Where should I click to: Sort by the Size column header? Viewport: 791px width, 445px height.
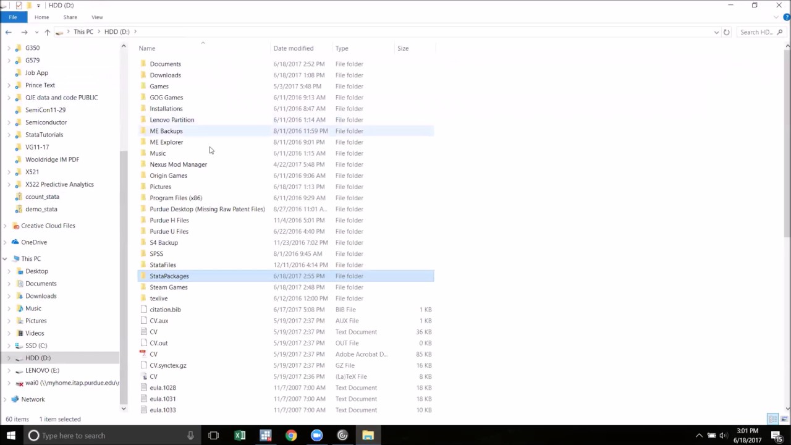403,48
